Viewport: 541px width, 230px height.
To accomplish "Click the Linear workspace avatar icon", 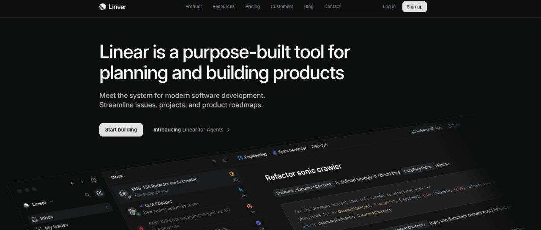I will tap(26, 205).
